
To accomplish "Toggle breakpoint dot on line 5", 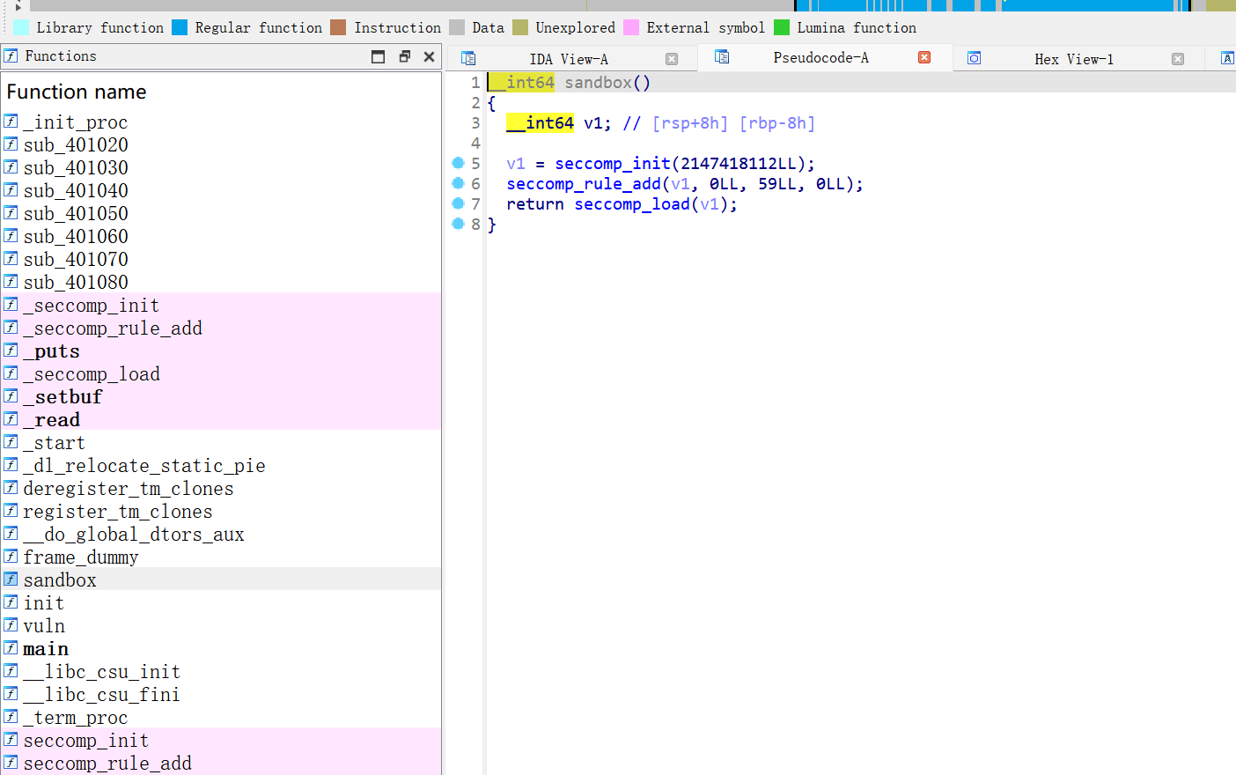I will tap(458, 163).
